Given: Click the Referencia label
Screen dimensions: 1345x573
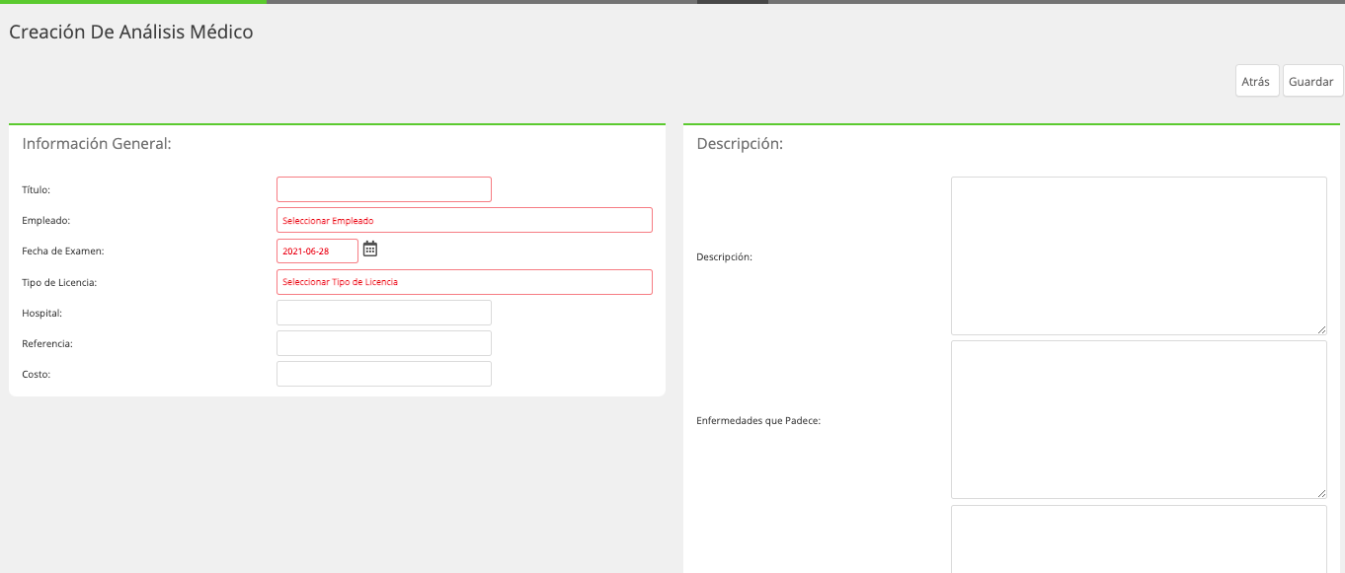Looking at the screenshot, I should click(47, 343).
